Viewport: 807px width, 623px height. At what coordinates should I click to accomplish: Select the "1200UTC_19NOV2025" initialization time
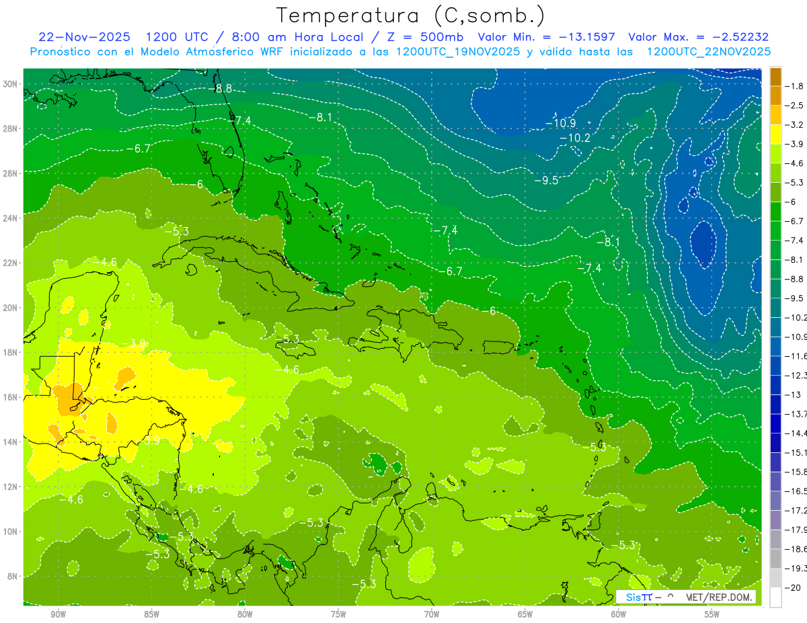(458, 52)
